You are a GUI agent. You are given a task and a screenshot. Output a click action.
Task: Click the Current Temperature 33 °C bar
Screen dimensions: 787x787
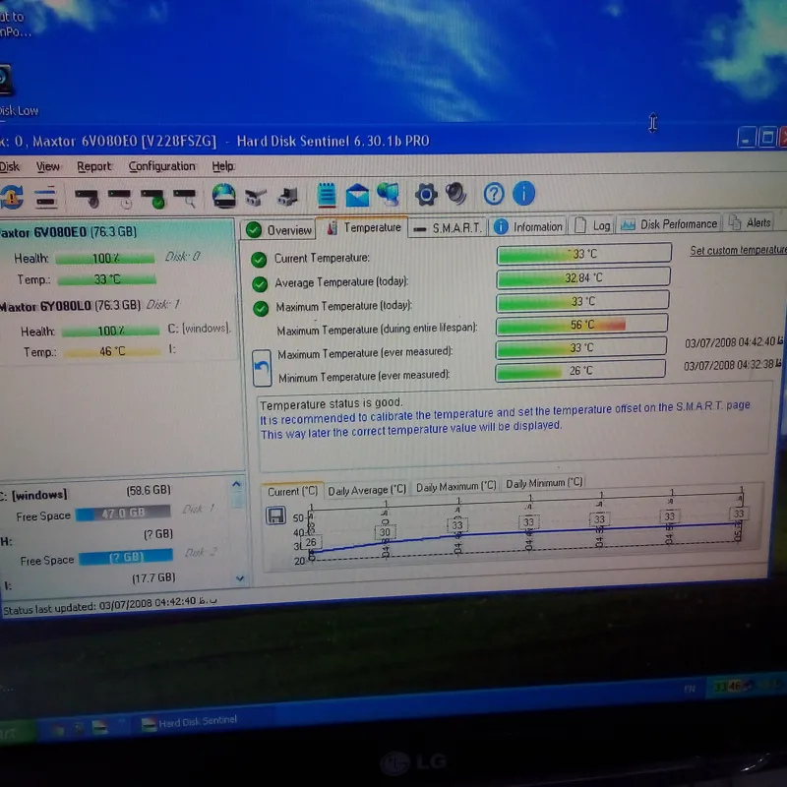[x=583, y=254]
